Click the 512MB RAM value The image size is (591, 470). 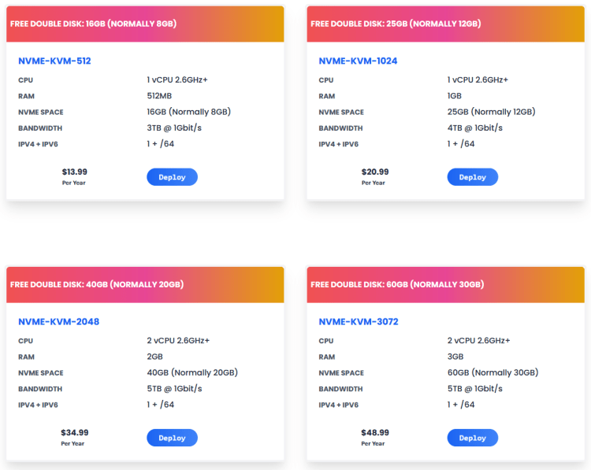pyautogui.click(x=159, y=96)
